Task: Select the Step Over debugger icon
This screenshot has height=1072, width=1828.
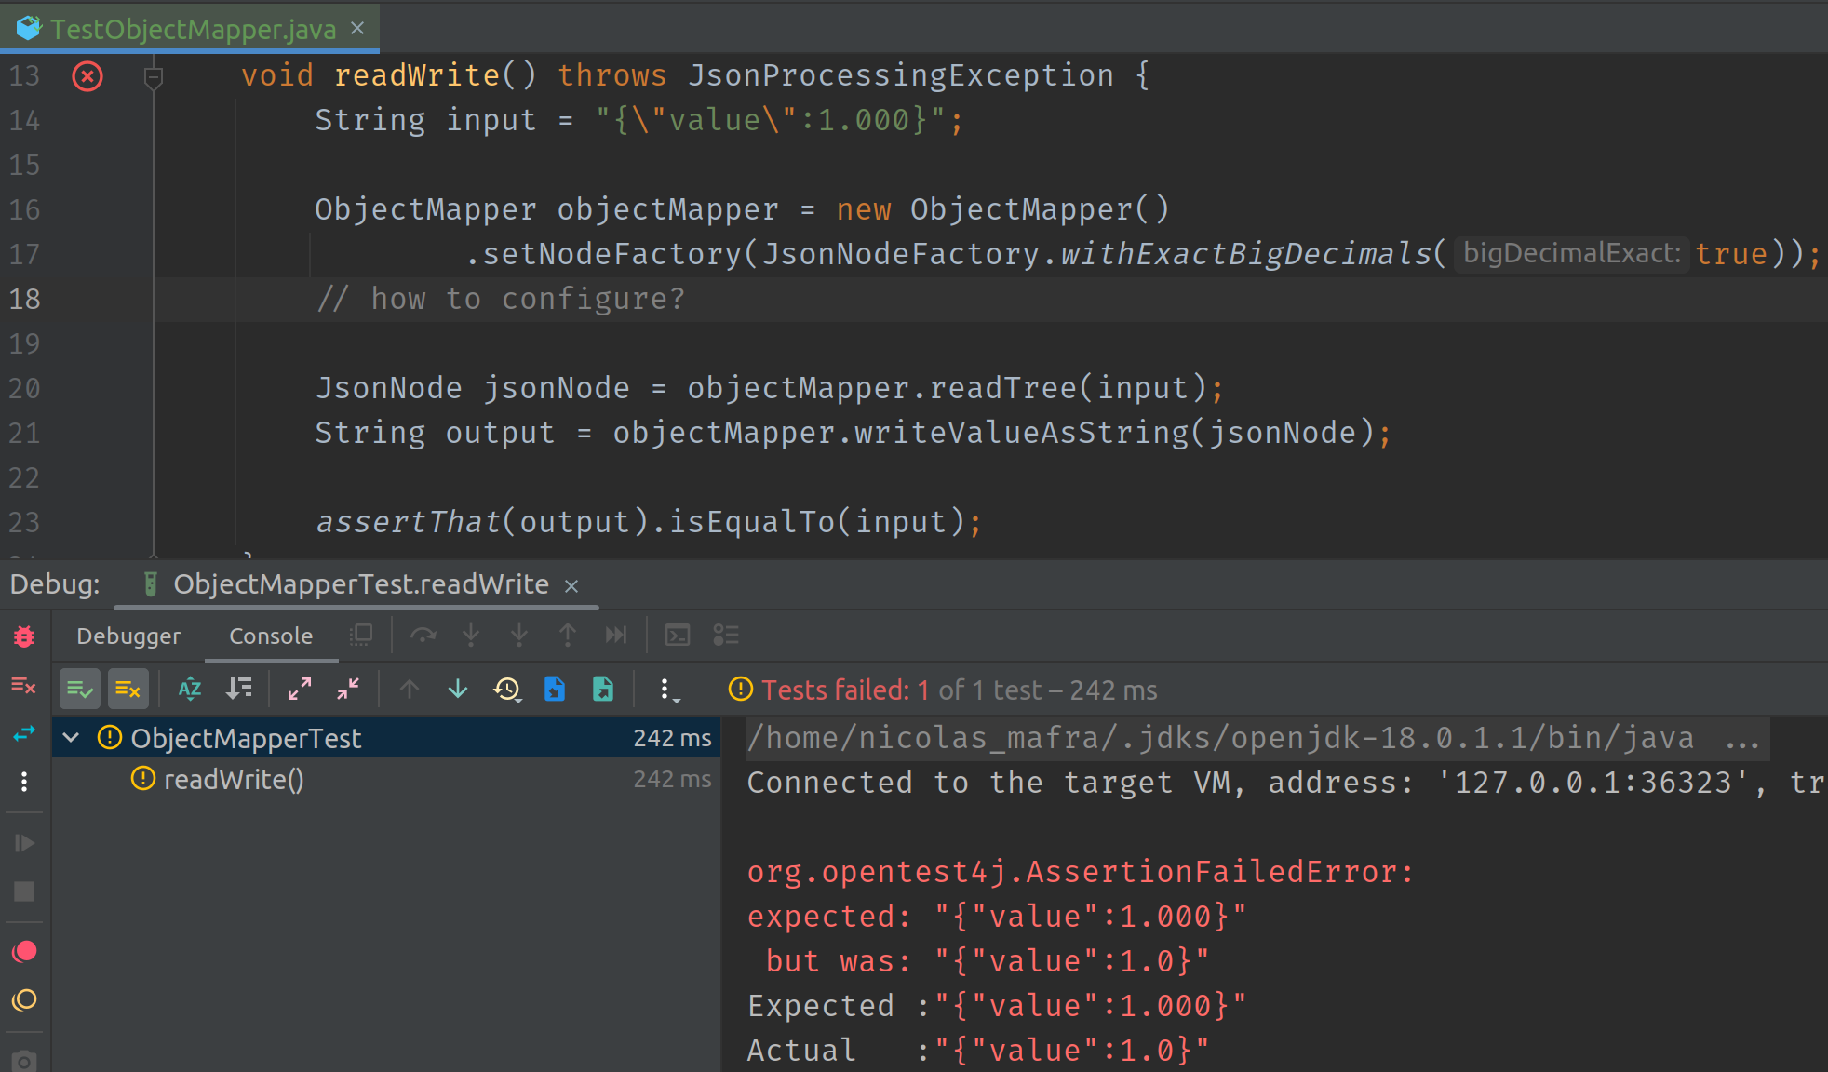Action: click(423, 635)
